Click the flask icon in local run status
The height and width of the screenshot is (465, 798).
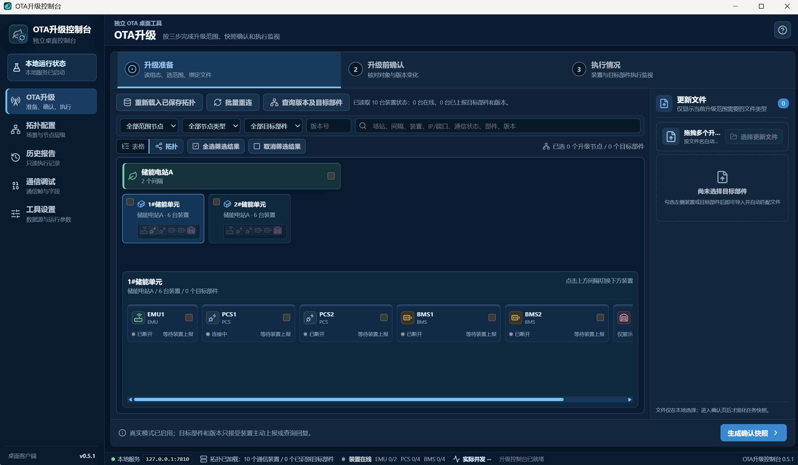click(x=17, y=67)
